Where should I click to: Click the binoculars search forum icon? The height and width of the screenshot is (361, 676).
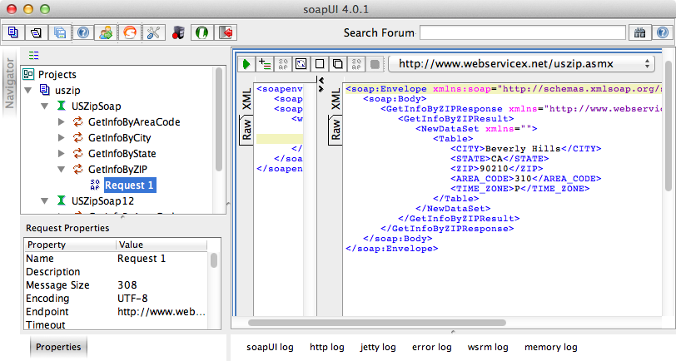click(639, 32)
